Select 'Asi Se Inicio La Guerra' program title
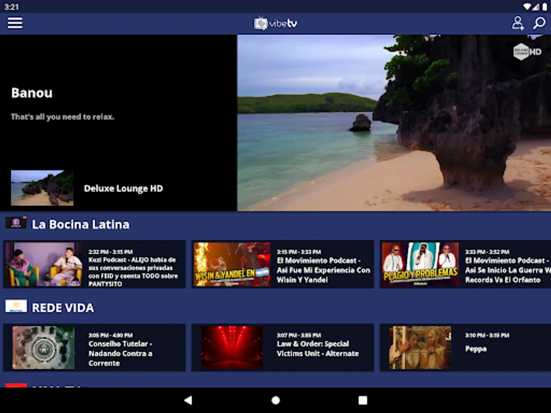Viewport: 551px width, 413px height. 507,270
